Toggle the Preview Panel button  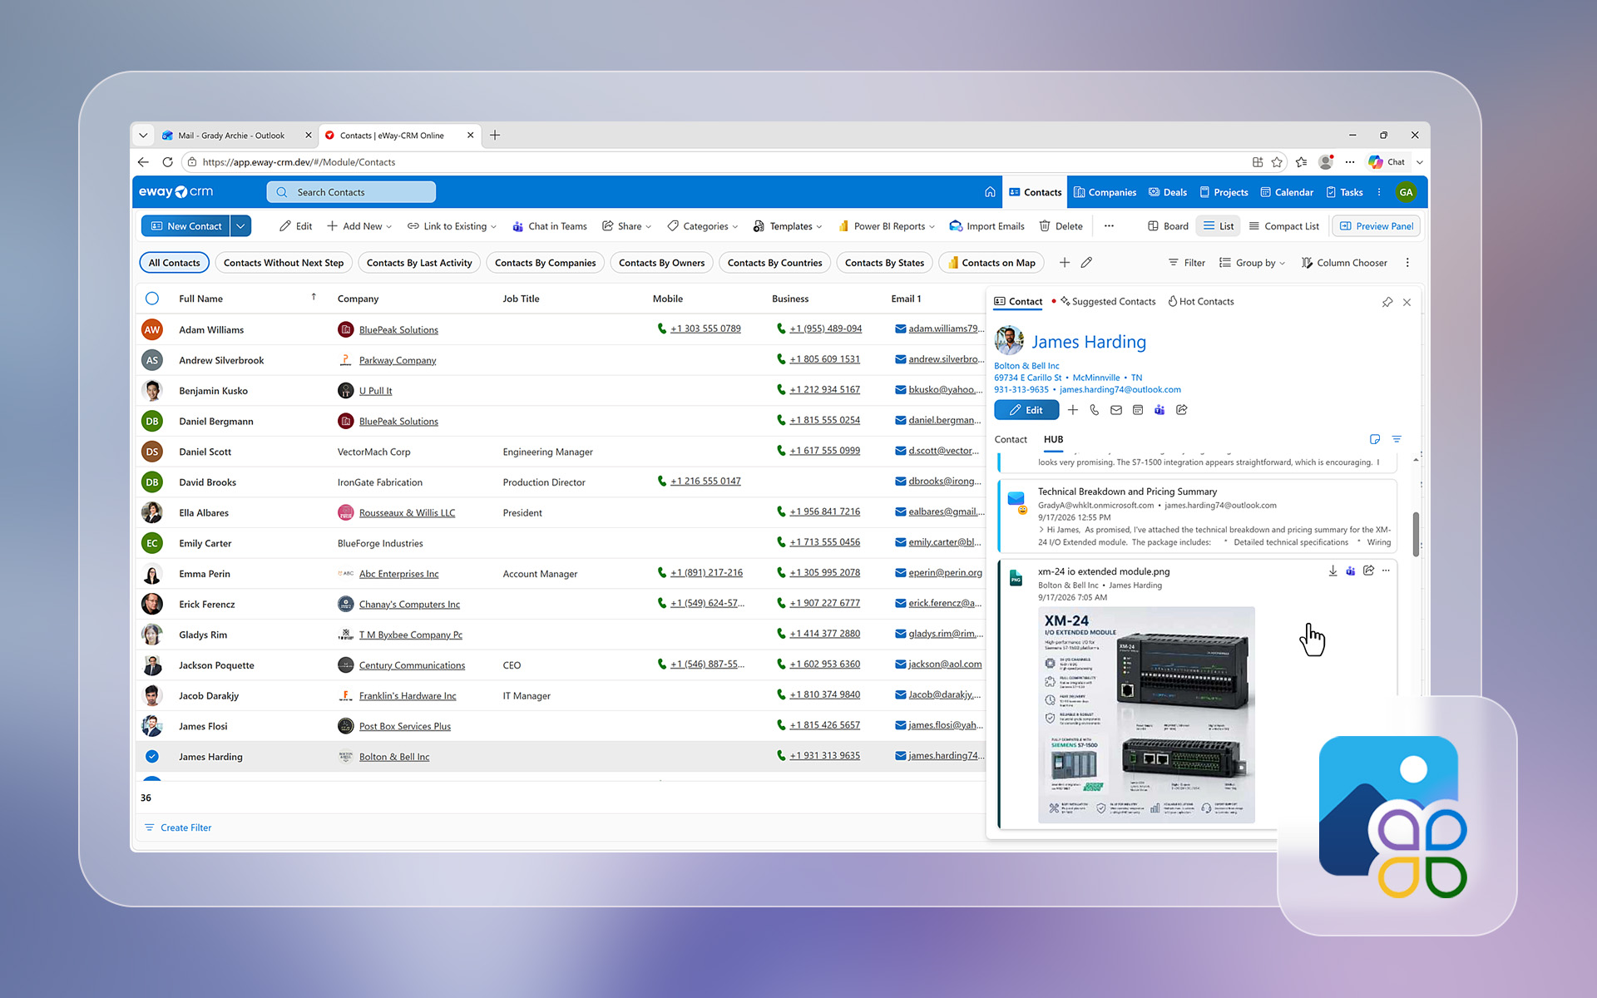[1376, 226]
